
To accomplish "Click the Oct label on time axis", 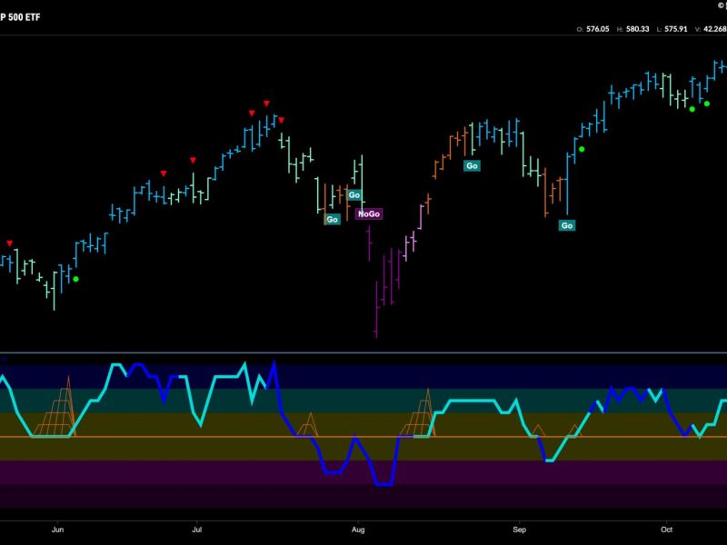I will click(667, 530).
